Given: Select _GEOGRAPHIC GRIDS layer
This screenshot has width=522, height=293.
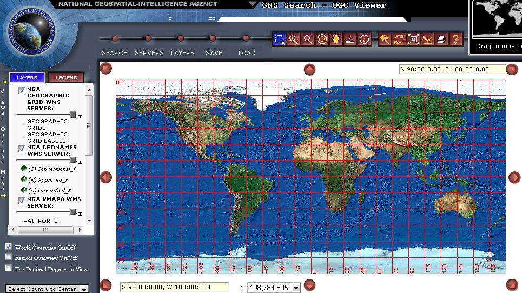Looking at the screenshot, I should [46, 125].
